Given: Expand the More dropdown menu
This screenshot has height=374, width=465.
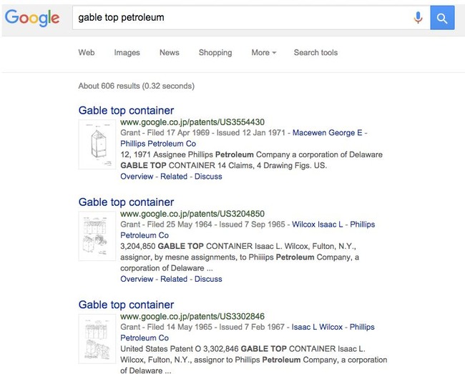Looking at the screenshot, I should pos(264,52).
